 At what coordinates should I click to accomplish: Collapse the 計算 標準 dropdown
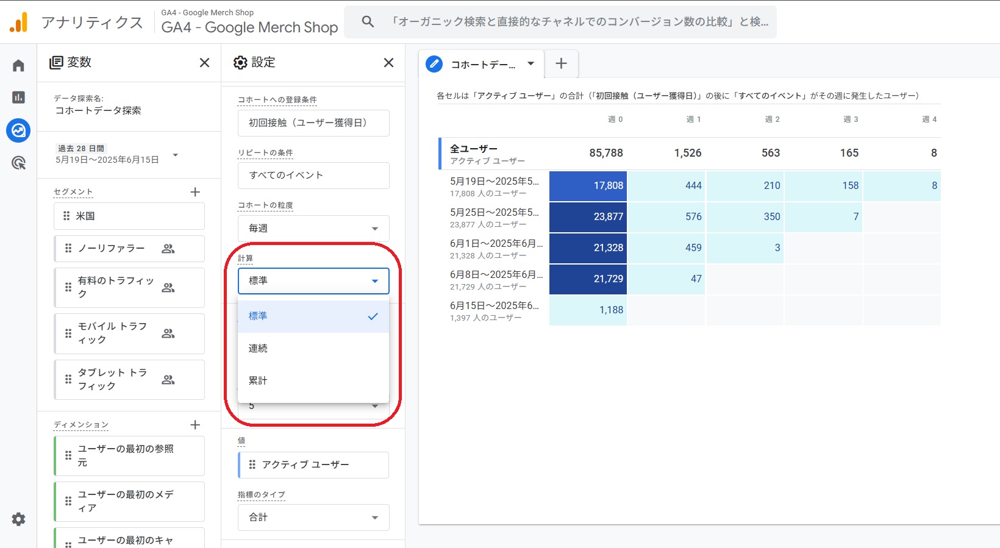313,281
